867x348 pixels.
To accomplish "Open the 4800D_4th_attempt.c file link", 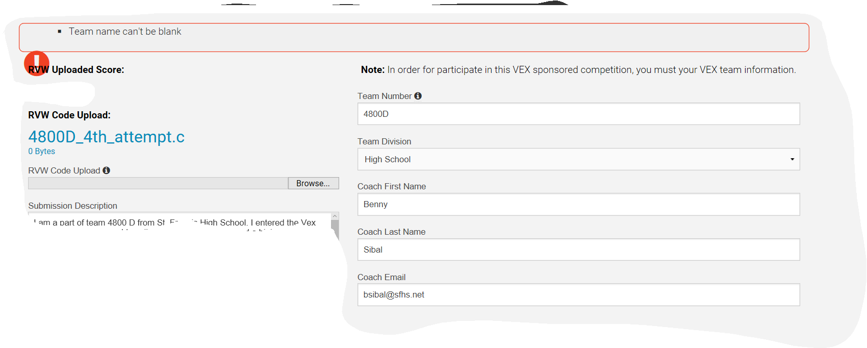I will click(x=106, y=137).
